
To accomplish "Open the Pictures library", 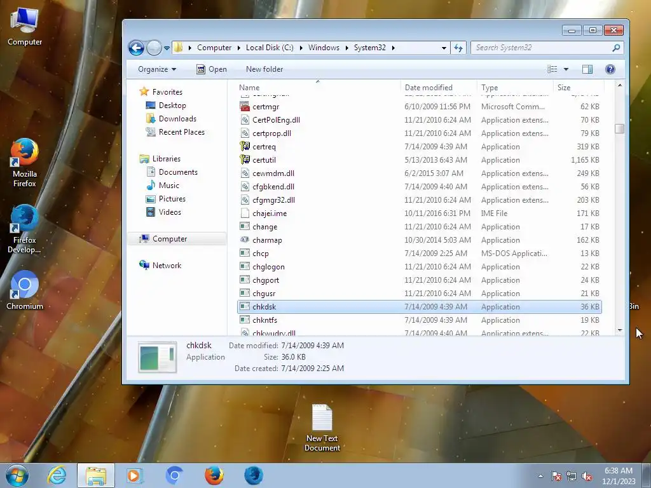I will 172,199.
